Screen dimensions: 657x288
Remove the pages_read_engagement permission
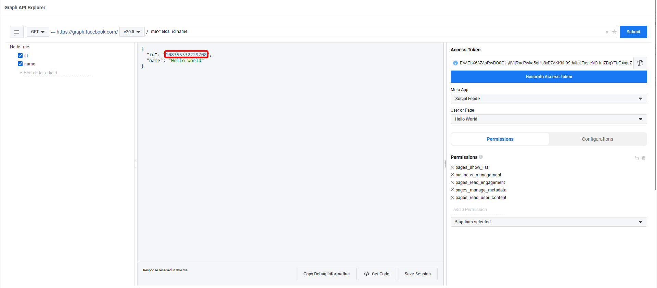[452, 183]
